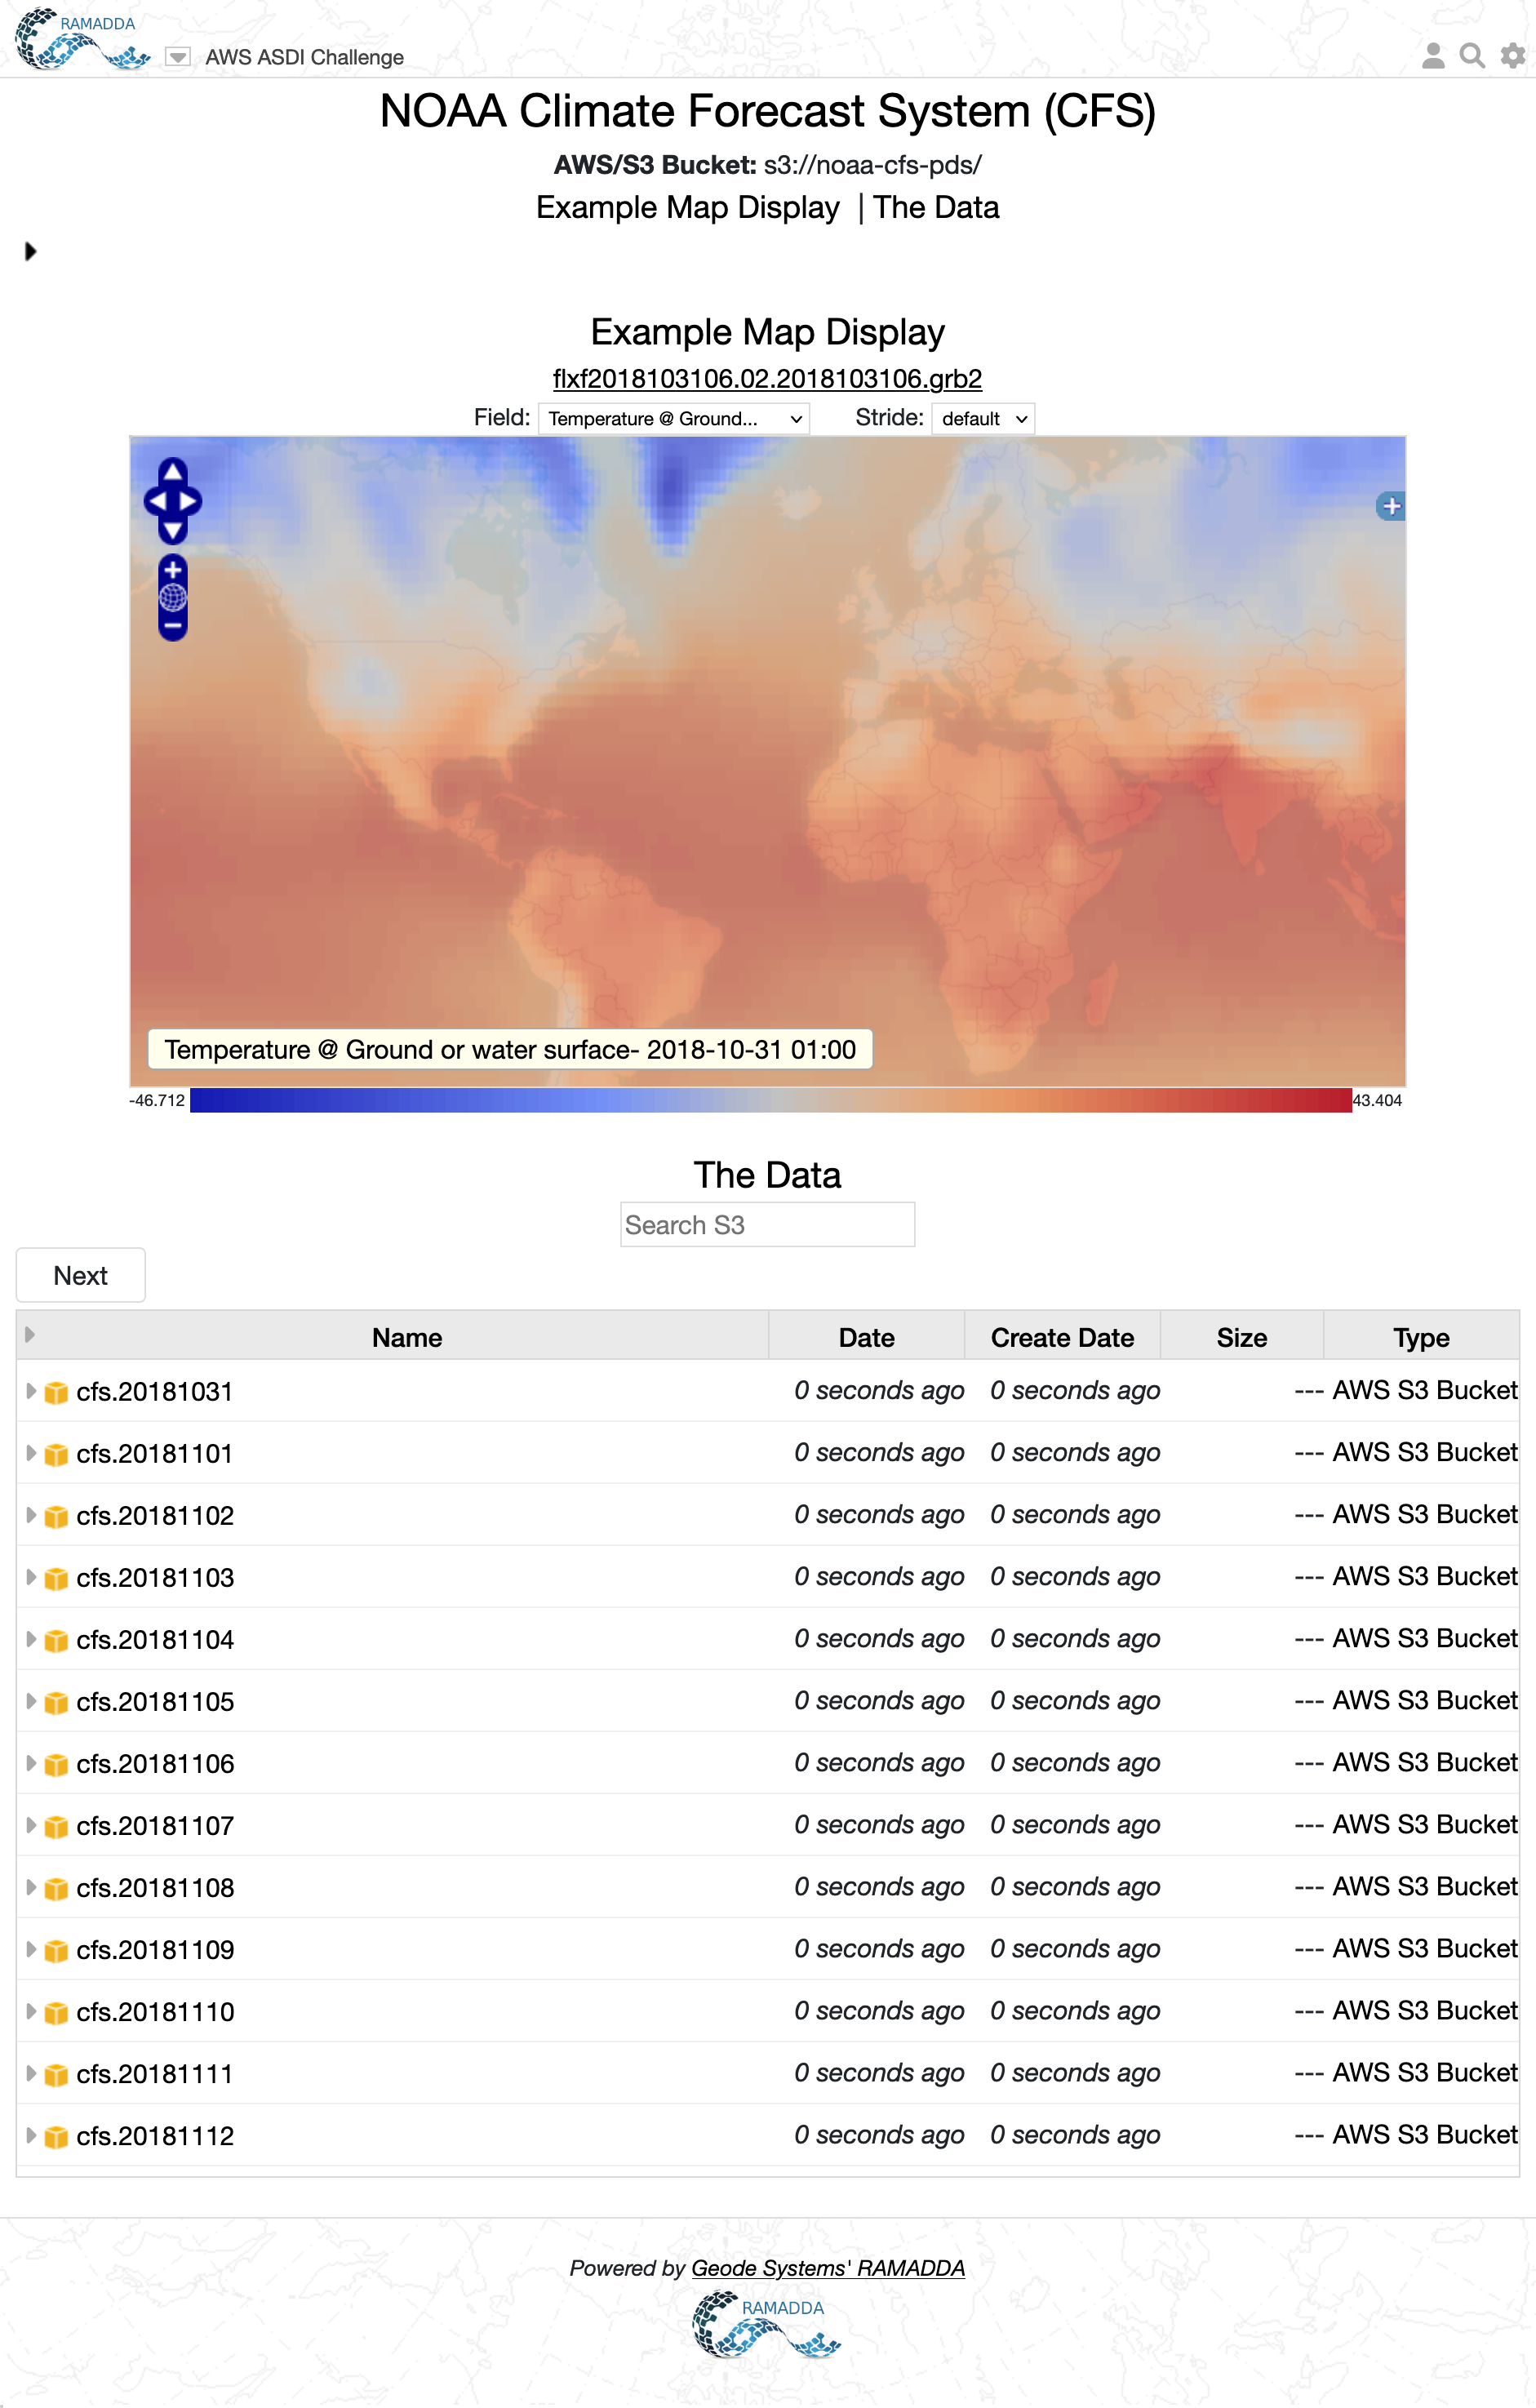Click folder icon for cfs.20181107

[57, 1827]
